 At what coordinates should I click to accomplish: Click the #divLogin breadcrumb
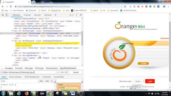click(29, 68)
